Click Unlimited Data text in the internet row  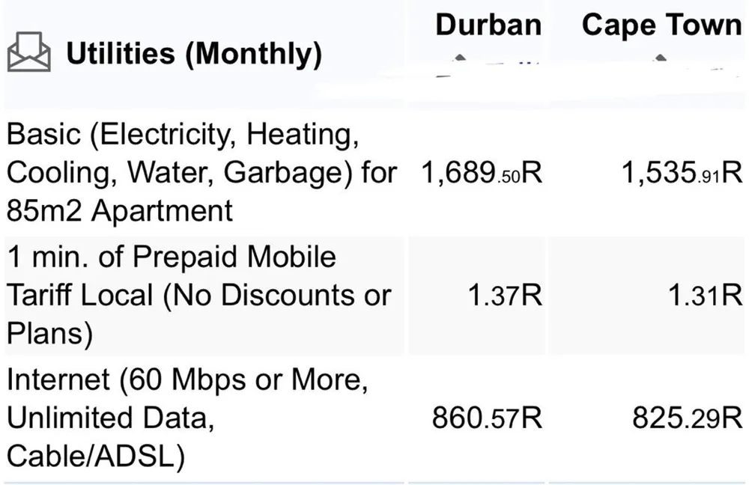(x=110, y=418)
